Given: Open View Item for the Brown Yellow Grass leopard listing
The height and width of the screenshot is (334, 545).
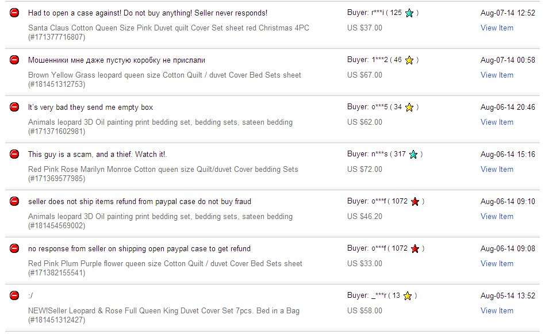Looking at the screenshot, I should (497, 75).
